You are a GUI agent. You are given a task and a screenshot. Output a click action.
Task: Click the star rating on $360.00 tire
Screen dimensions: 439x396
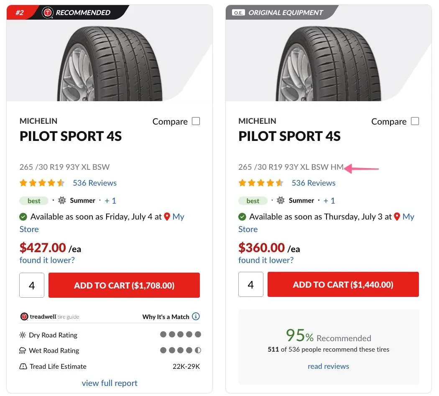coord(260,183)
